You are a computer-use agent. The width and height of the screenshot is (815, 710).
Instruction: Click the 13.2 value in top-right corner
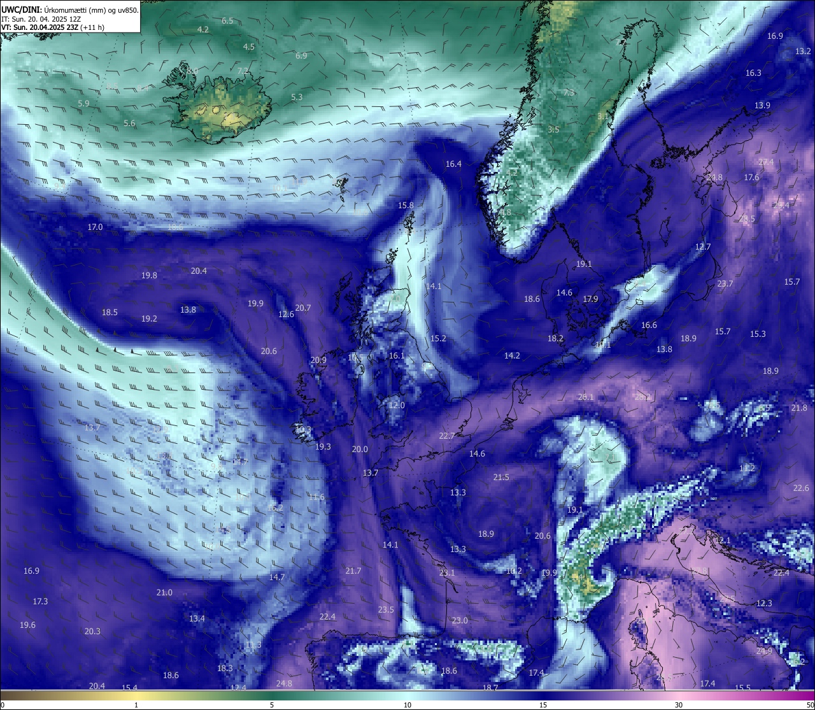point(804,51)
